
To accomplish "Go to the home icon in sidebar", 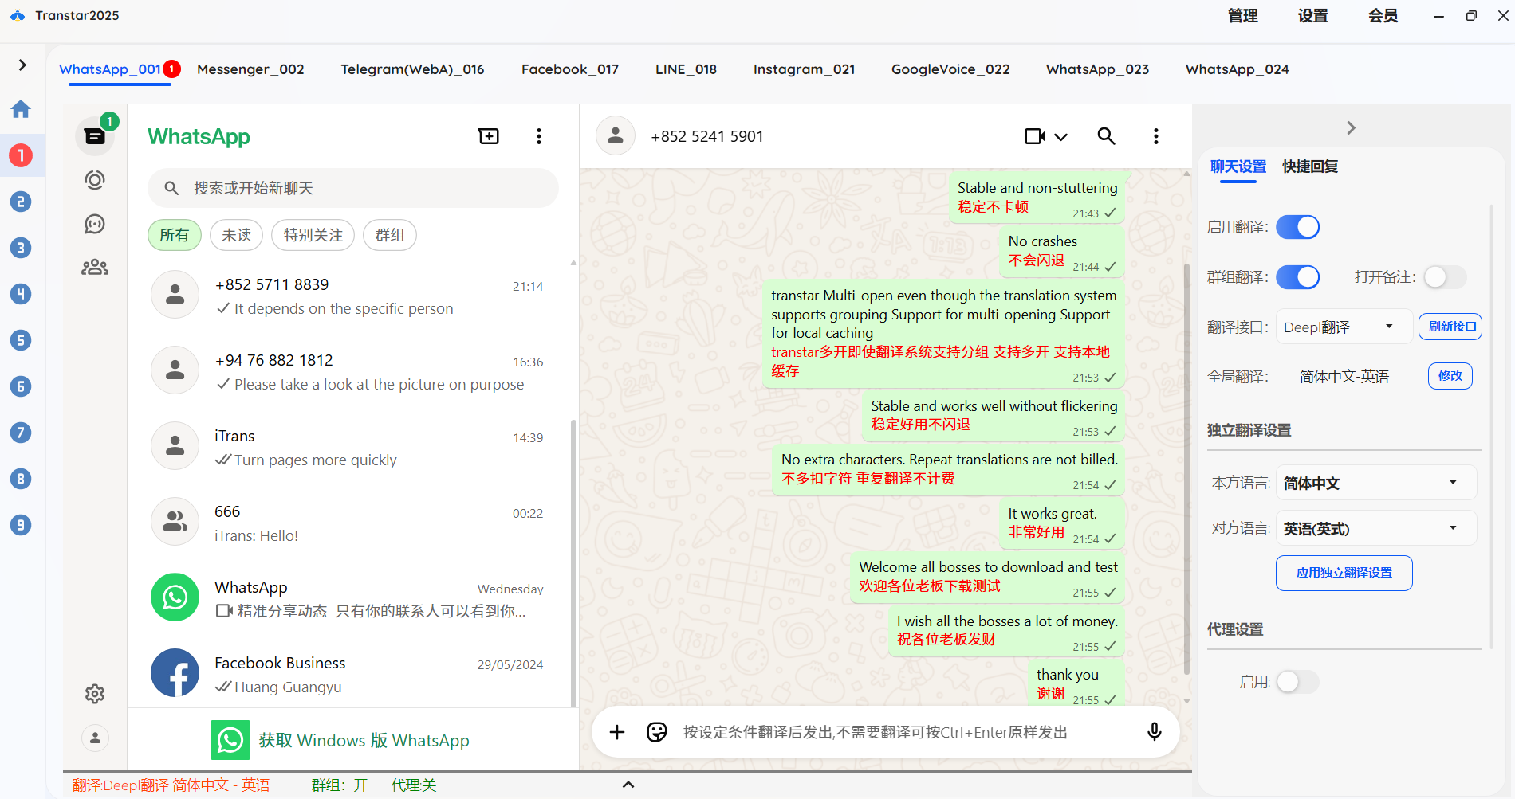I will coord(21,109).
